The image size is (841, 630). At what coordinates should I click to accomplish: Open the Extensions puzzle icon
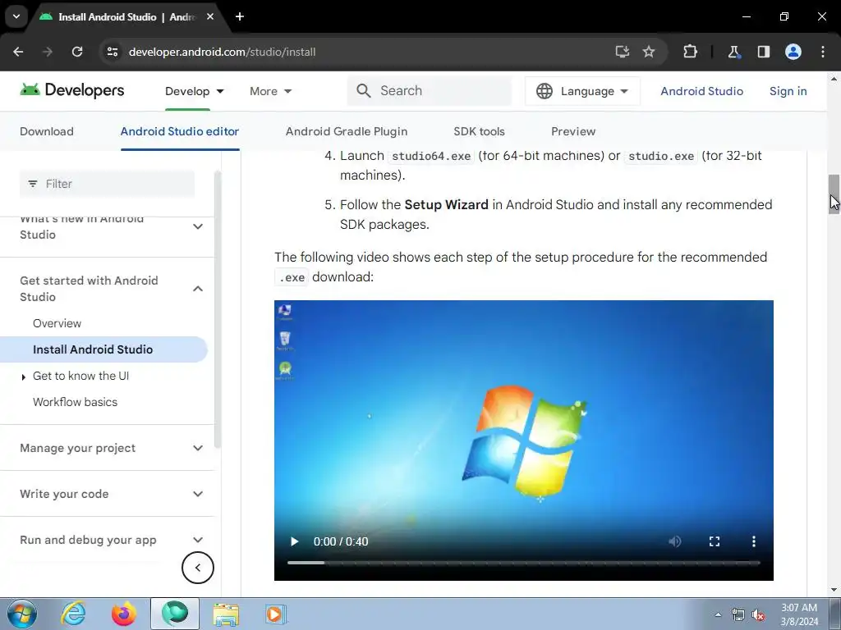coord(690,52)
